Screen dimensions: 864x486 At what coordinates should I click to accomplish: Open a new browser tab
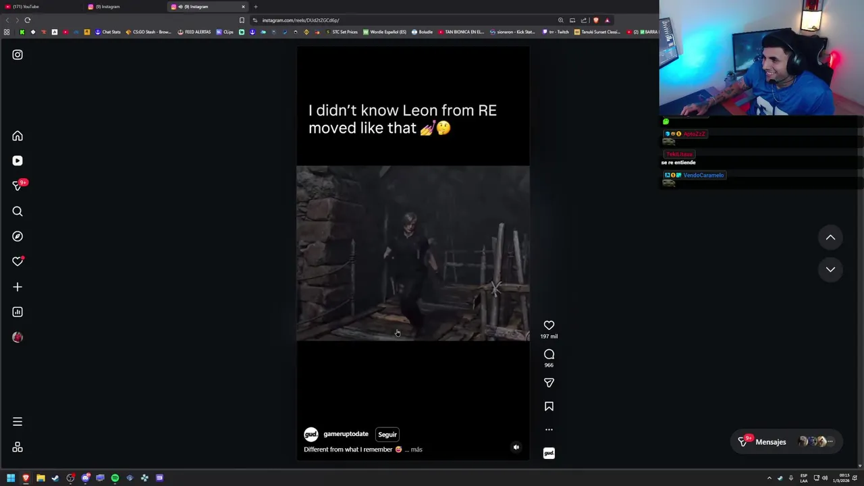coord(256,7)
